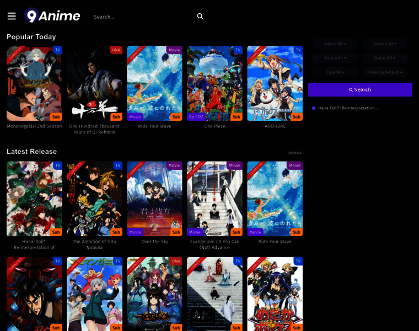419x331 pixels.
Task: Click Mononogatari 2nd Season title
Action: (34, 126)
